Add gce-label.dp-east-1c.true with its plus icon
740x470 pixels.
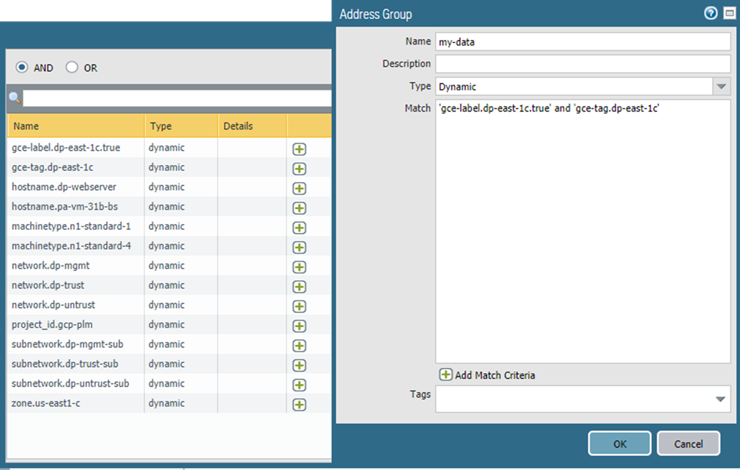(x=299, y=149)
